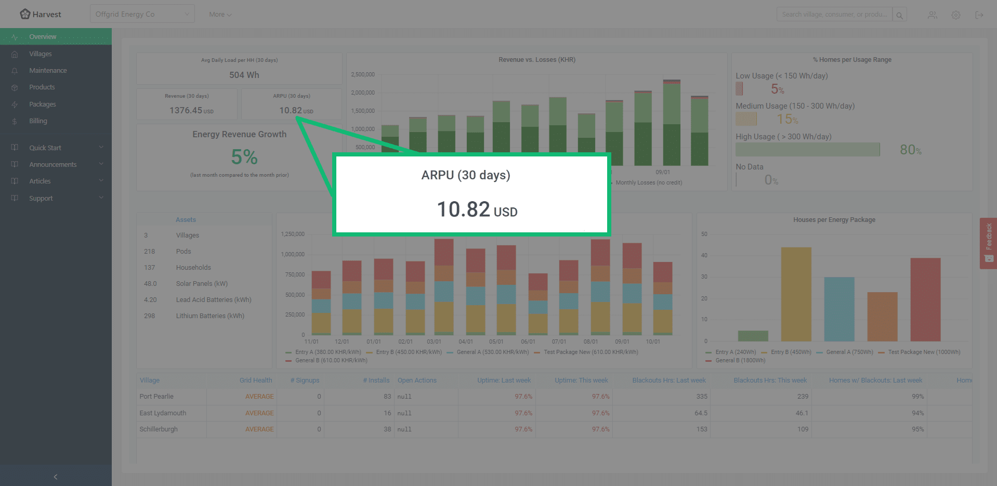
Task: Click the logout icon
Action: tap(979, 15)
